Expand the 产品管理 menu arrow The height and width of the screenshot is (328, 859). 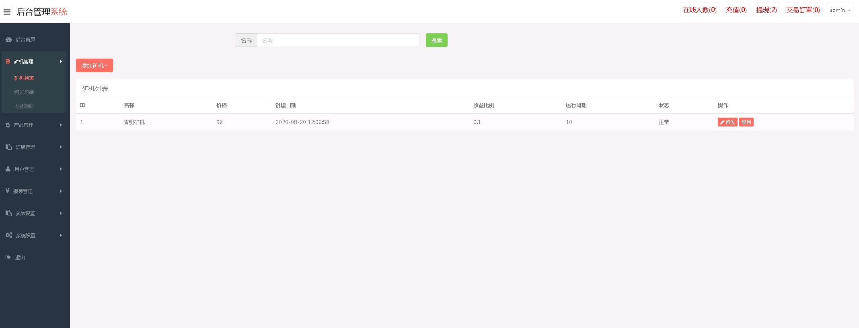[x=61, y=125]
